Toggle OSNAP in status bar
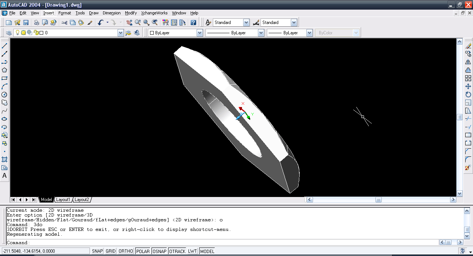This screenshot has width=473, height=256. [160, 251]
